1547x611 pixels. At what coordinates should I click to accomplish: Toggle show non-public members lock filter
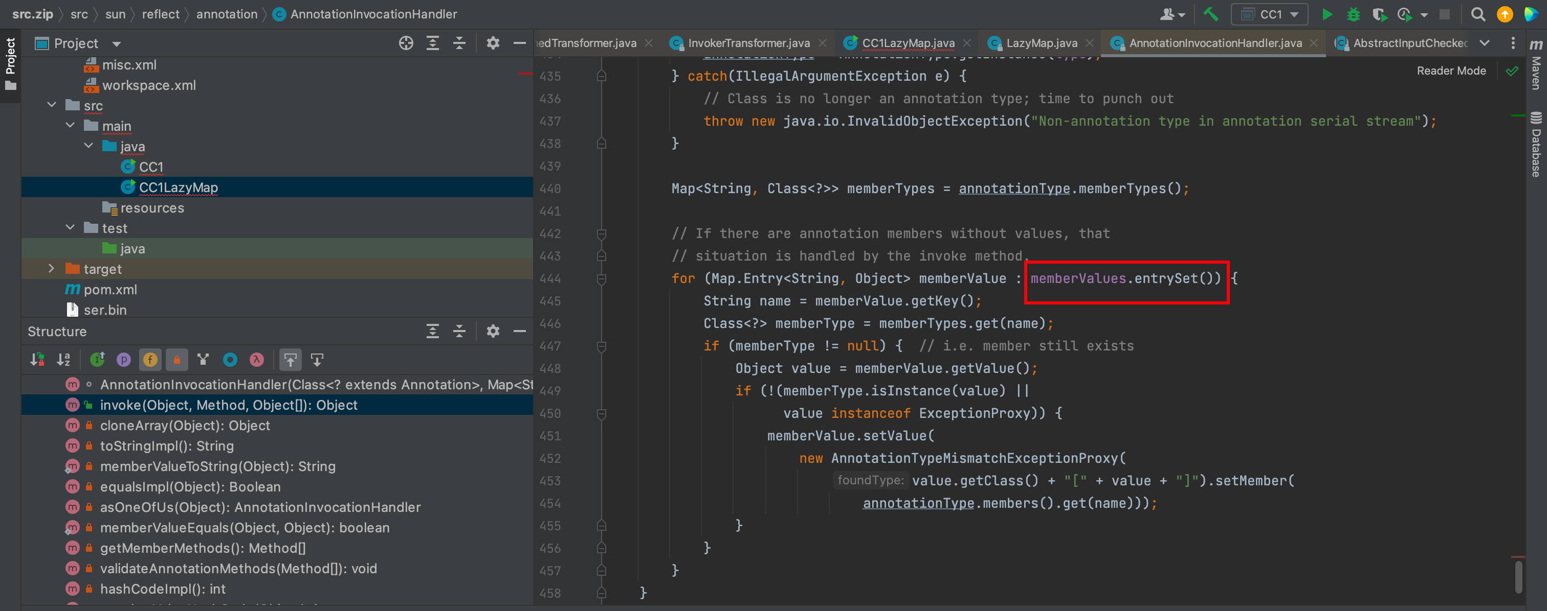(x=176, y=359)
